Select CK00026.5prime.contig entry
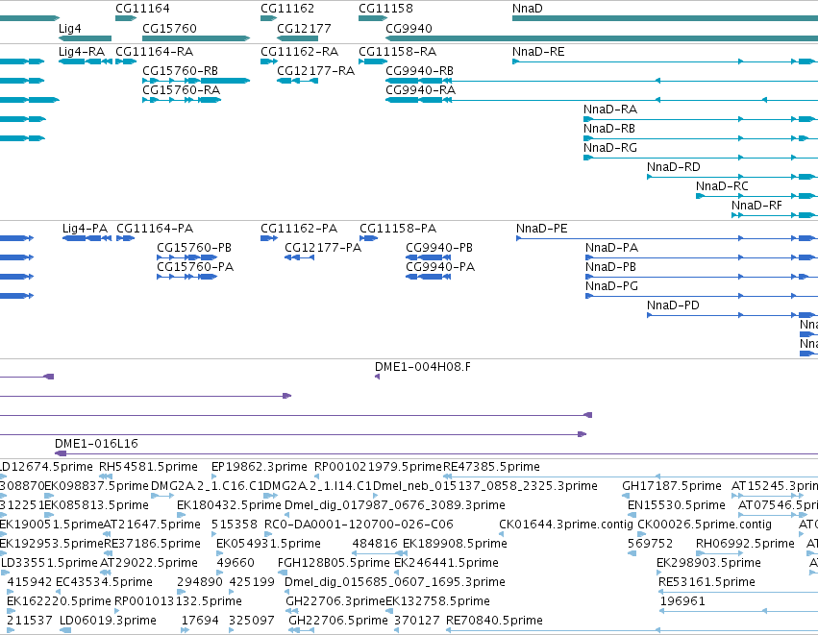The image size is (818, 635). [x=705, y=525]
